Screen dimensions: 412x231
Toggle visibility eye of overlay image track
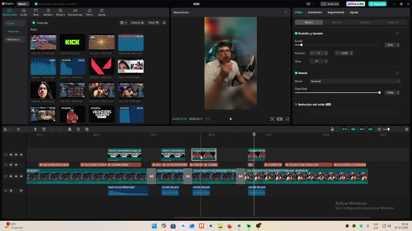pos(16,155)
